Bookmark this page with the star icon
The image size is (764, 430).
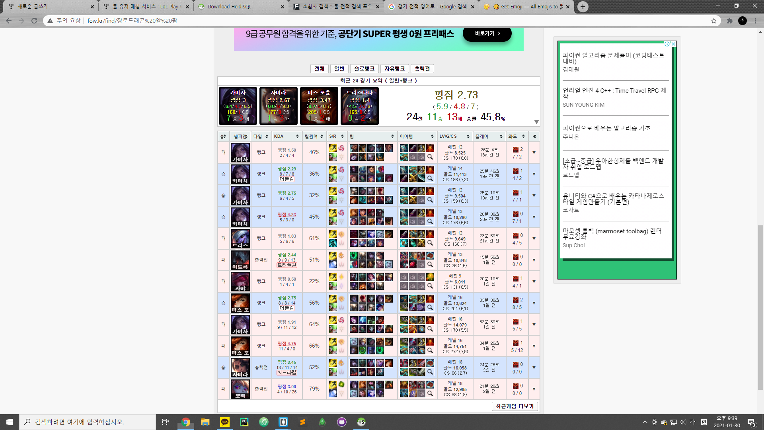pos(714,21)
